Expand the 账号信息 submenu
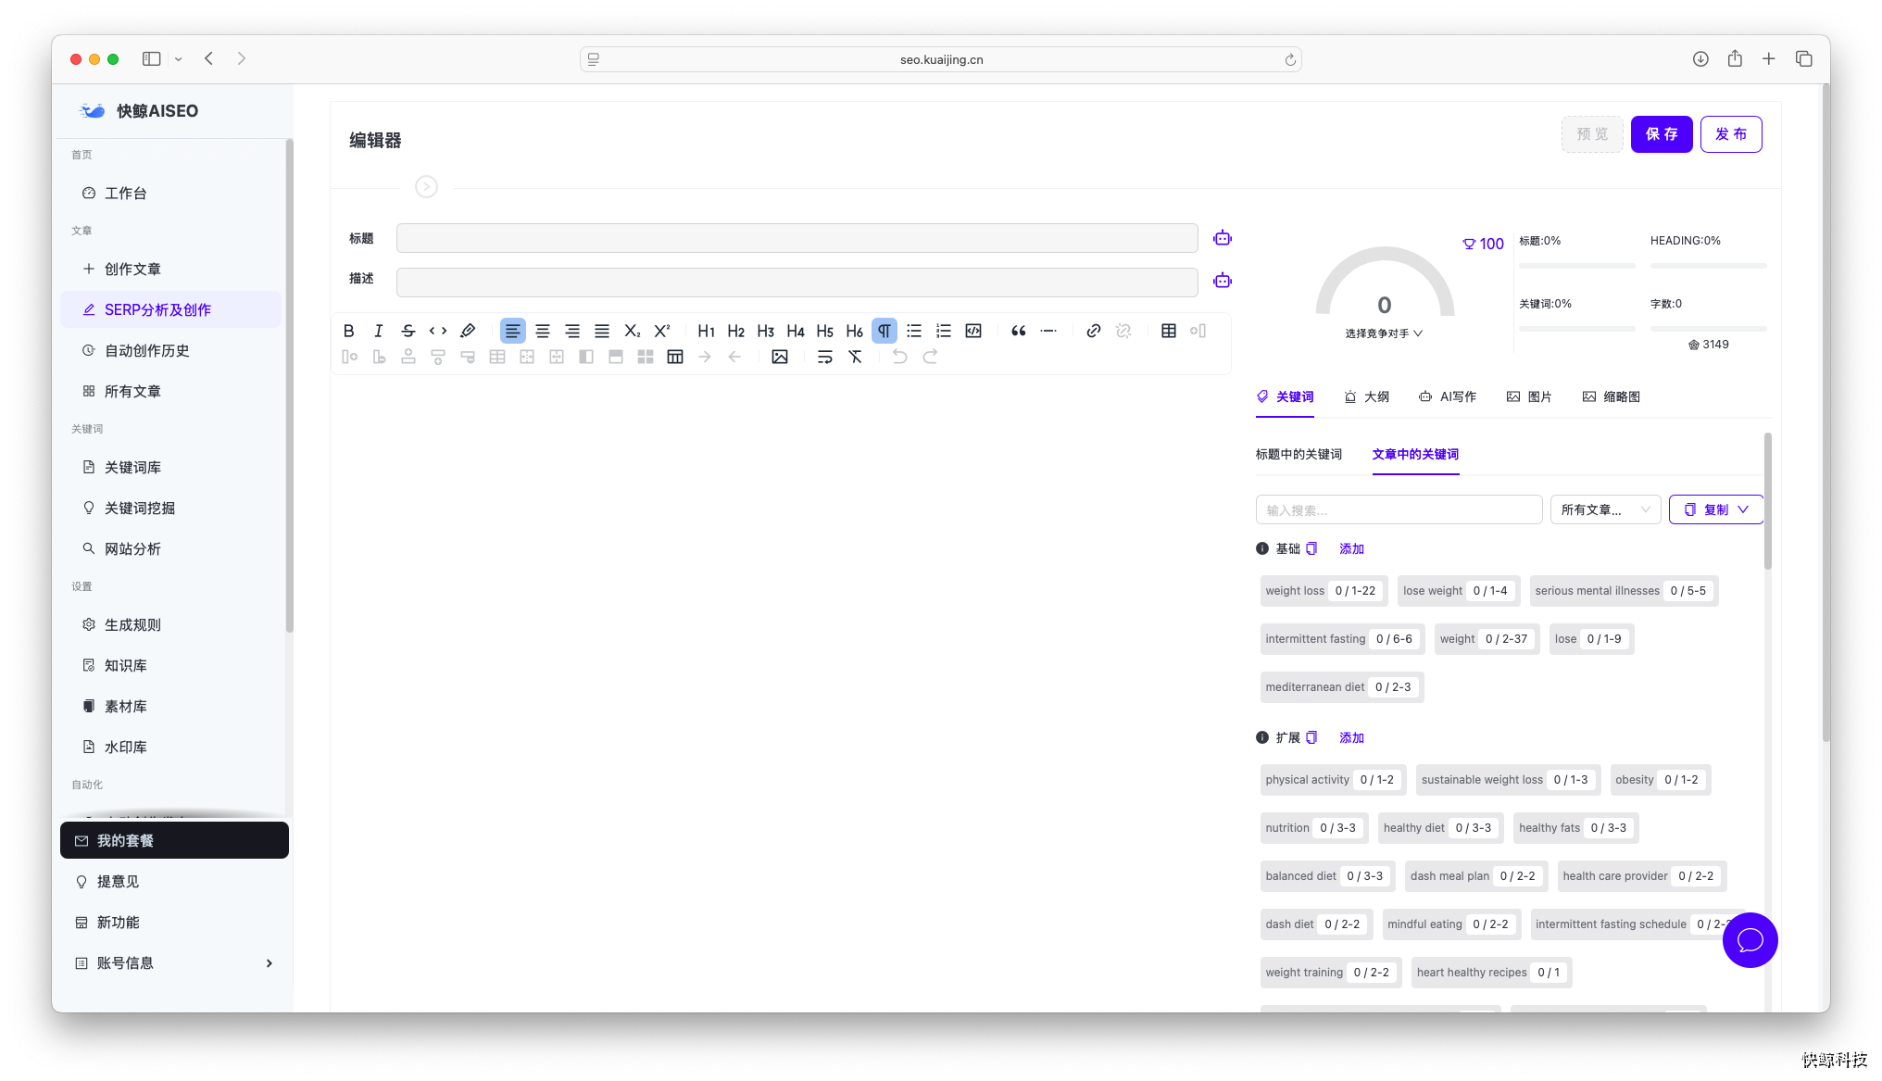1882x1081 pixels. [x=270, y=963]
